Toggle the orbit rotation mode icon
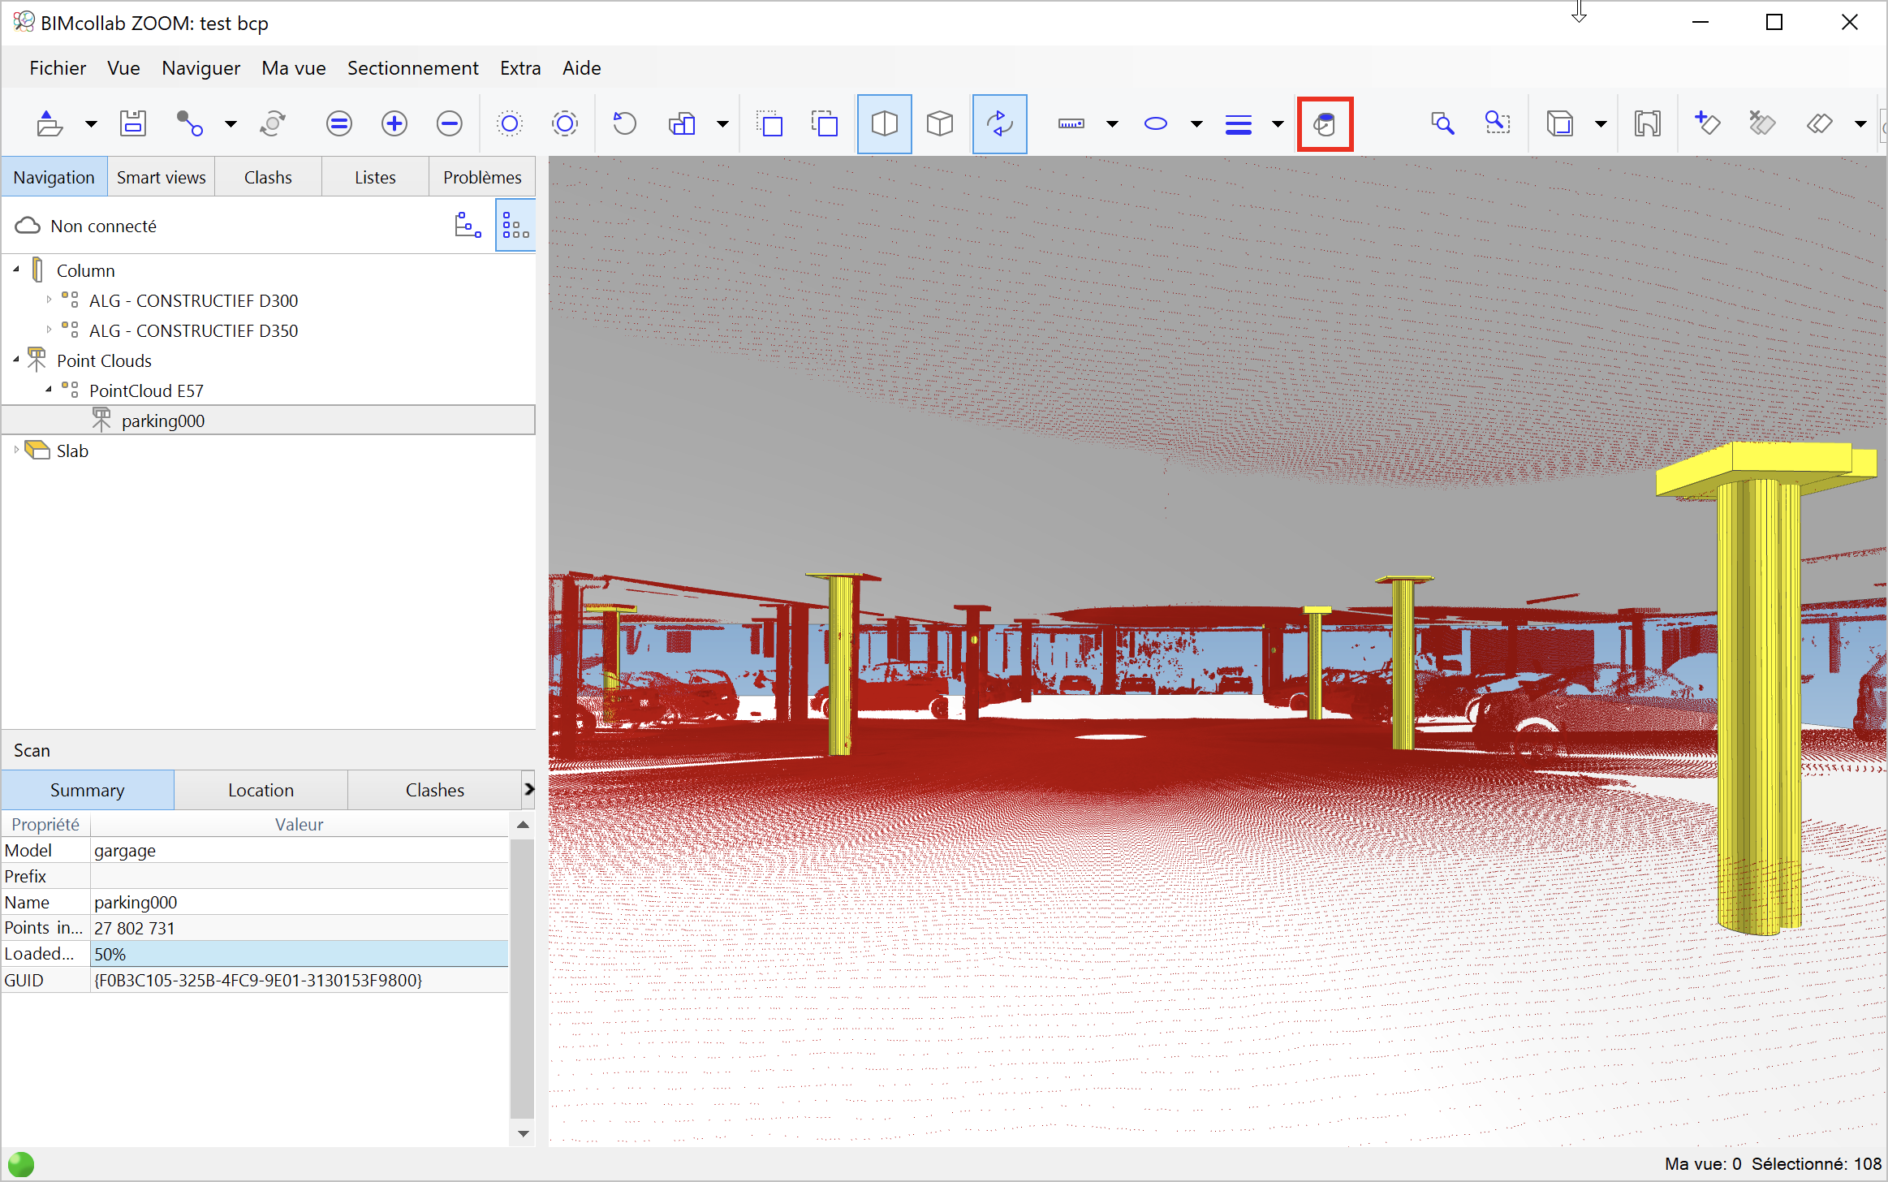Viewport: 1888px width, 1182px height. coord(1000,124)
